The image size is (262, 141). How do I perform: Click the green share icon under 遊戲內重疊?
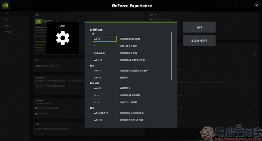click(37, 86)
